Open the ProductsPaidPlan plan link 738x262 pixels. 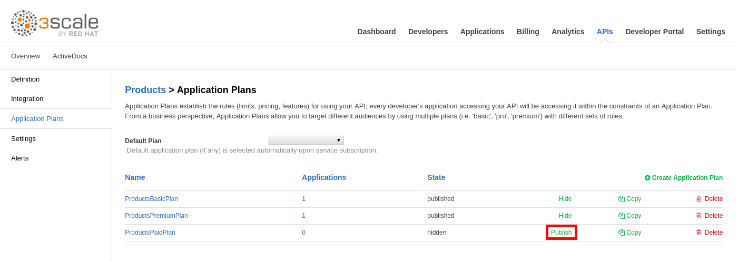[x=150, y=233]
